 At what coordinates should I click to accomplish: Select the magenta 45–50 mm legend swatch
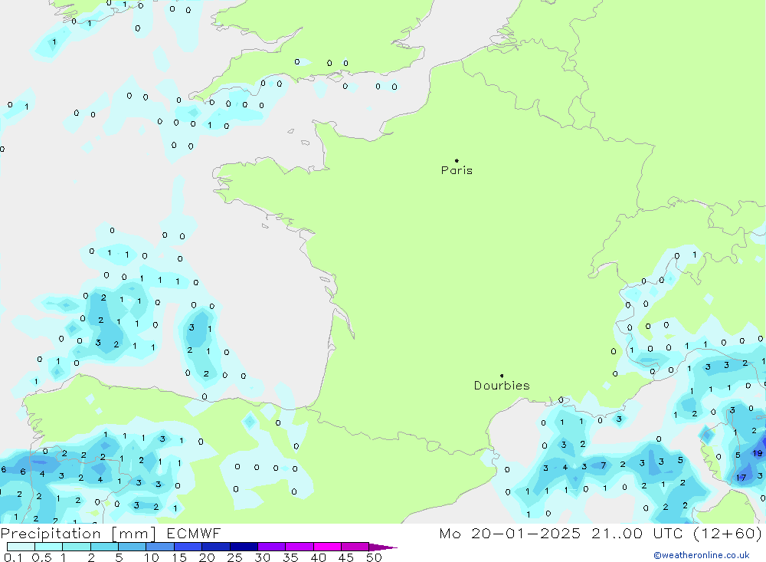pos(355,547)
